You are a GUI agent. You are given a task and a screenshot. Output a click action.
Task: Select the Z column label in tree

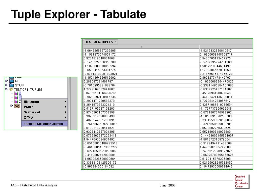(20, 102)
